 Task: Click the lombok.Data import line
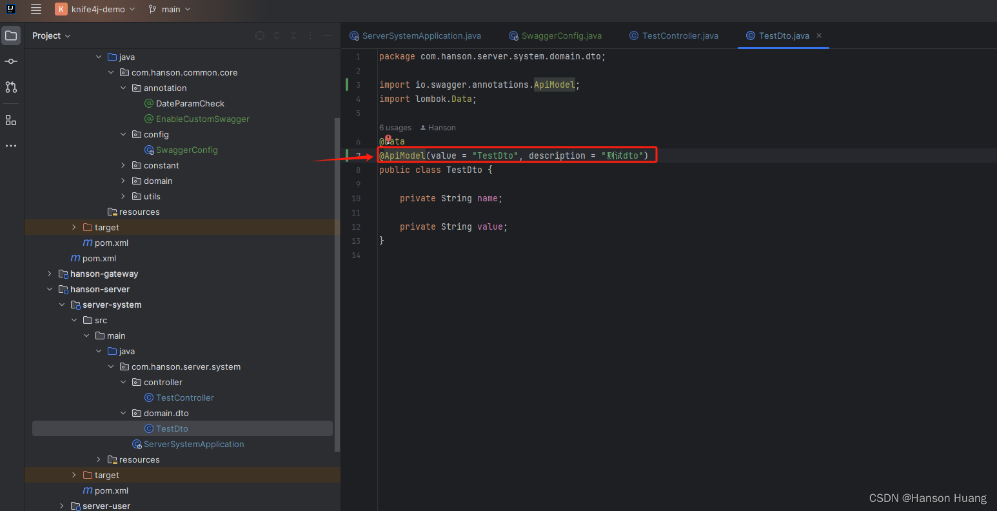(x=428, y=99)
